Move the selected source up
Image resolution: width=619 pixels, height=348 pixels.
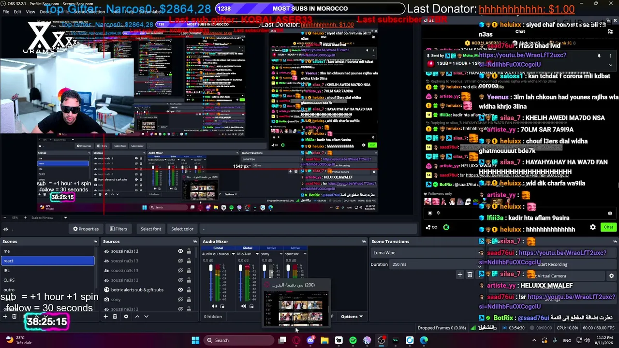(137, 317)
